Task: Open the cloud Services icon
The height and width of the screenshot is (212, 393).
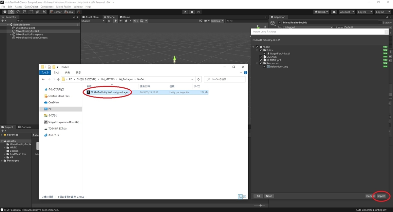Action: click(x=334, y=12)
